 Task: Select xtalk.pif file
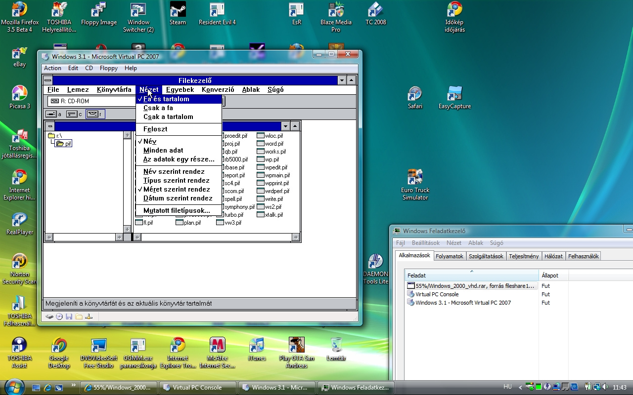tap(270, 215)
